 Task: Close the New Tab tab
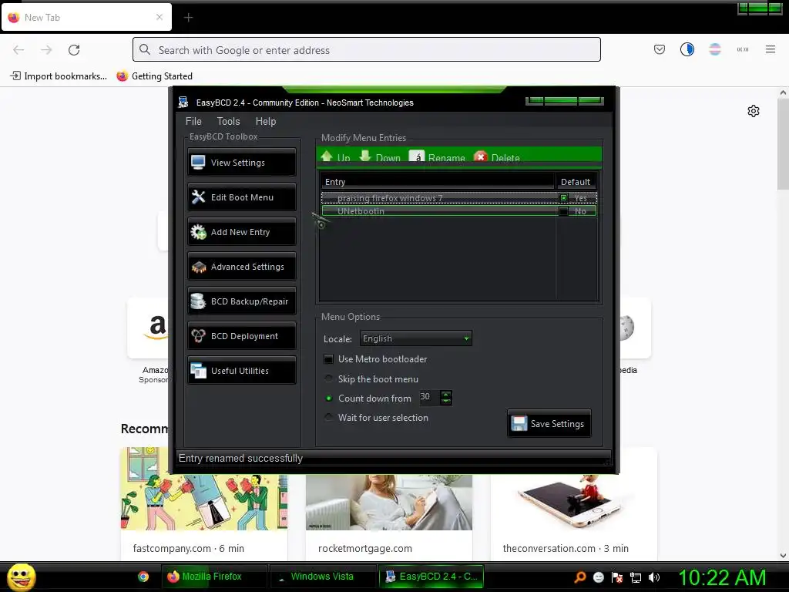pyautogui.click(x=159, y=17)
